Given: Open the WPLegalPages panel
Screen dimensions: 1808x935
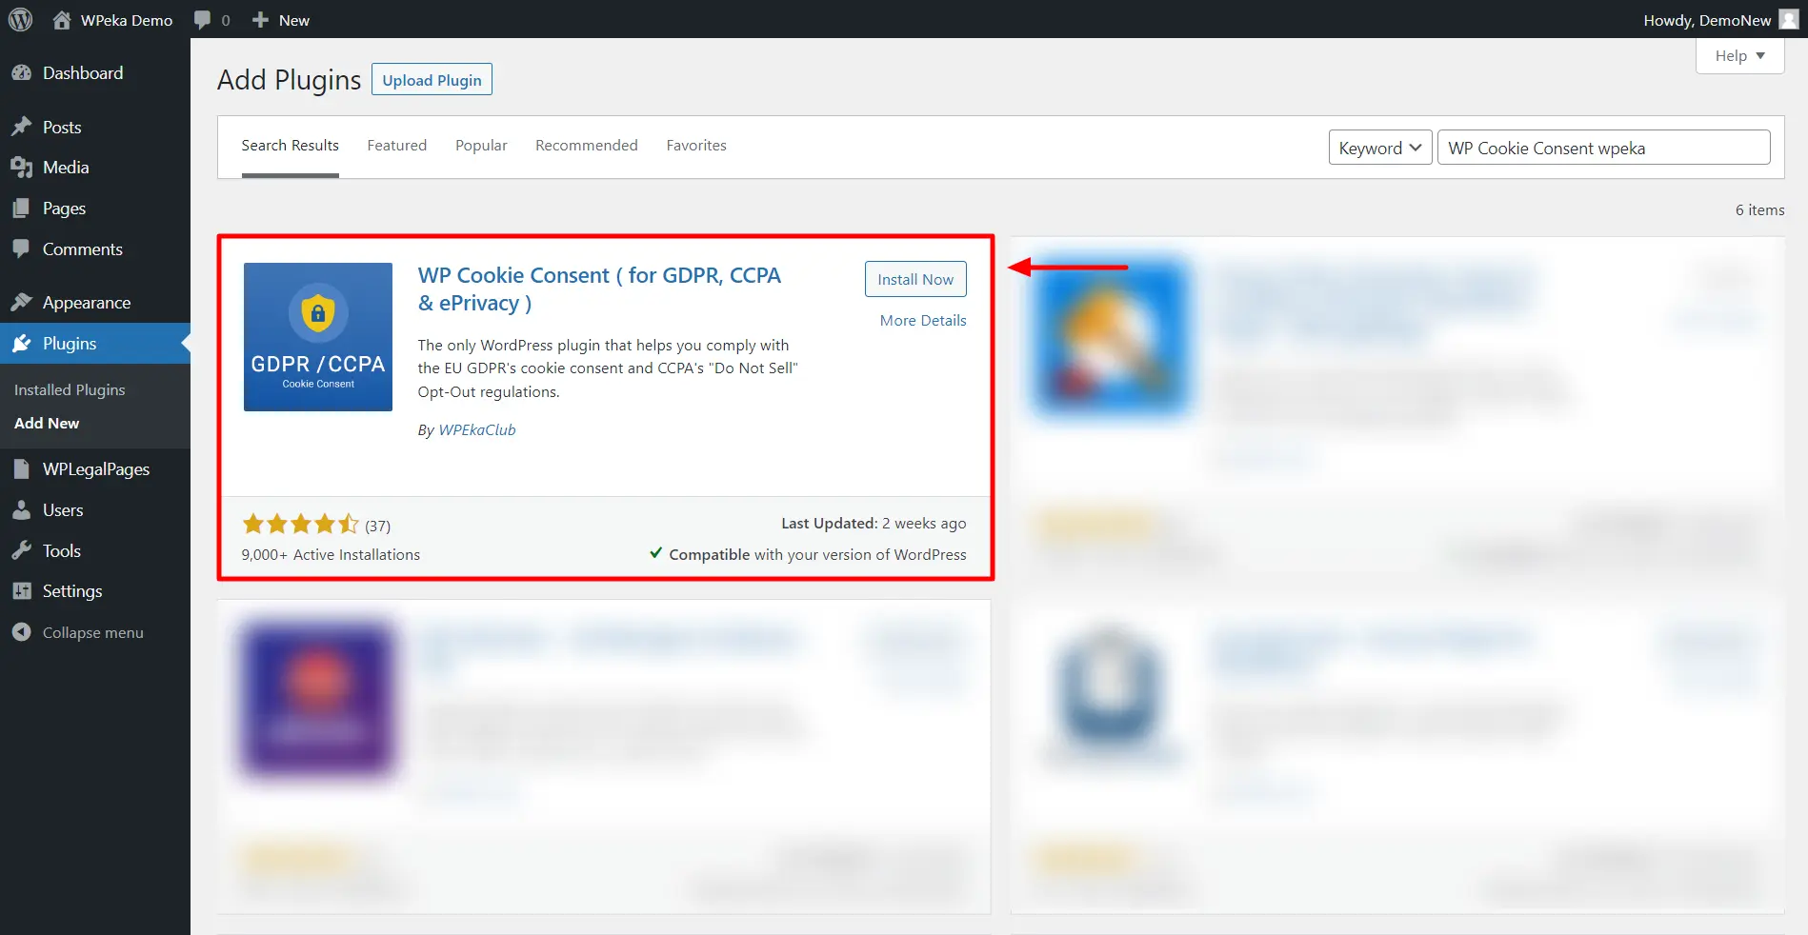Looking at the screenshot, I should [x=95, y=468].
